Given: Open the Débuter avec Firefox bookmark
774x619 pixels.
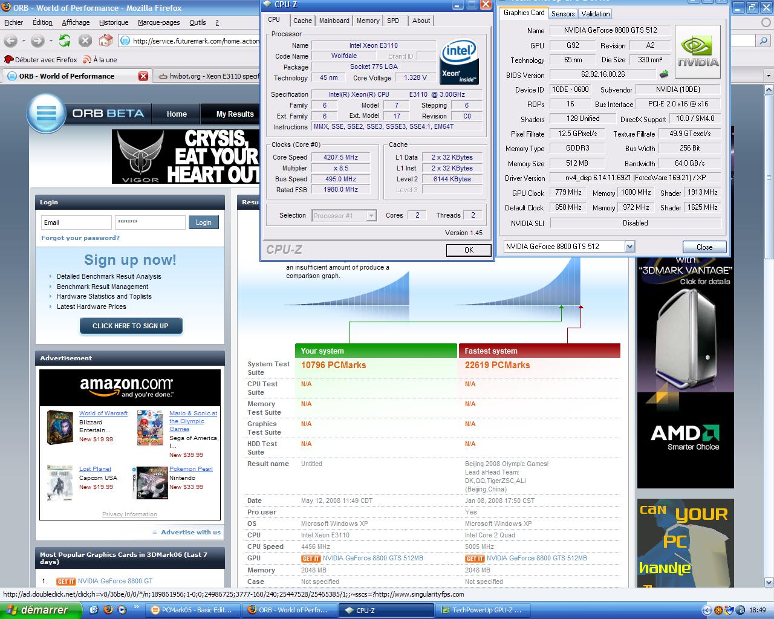Looking at the screenshot, I should click(41, 60).
